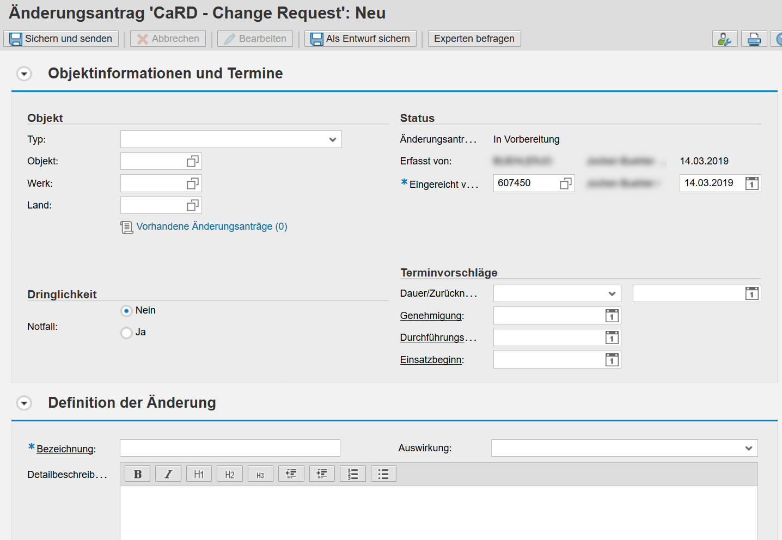Click into the Detailbeschreibung text area
The image size is (782, 540).
point(438,513)
